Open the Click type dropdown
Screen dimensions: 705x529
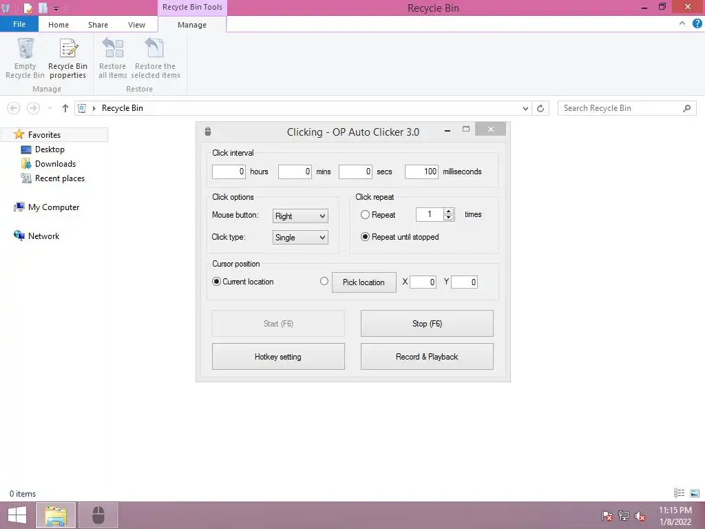(300, 238)
